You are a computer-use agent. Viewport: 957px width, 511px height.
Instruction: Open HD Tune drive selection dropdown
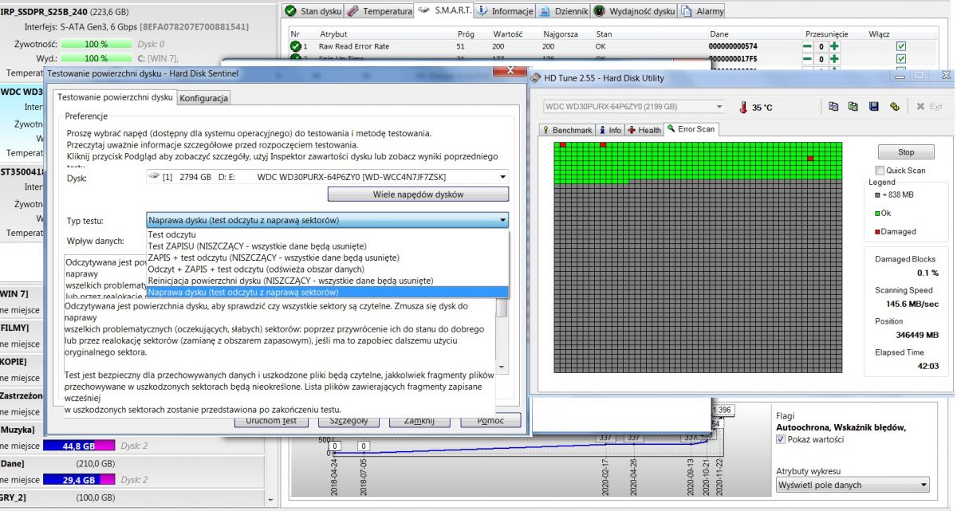719,107
